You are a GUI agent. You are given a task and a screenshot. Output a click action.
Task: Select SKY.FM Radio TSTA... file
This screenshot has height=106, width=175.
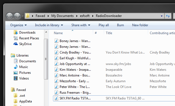(x=75, y=98)
